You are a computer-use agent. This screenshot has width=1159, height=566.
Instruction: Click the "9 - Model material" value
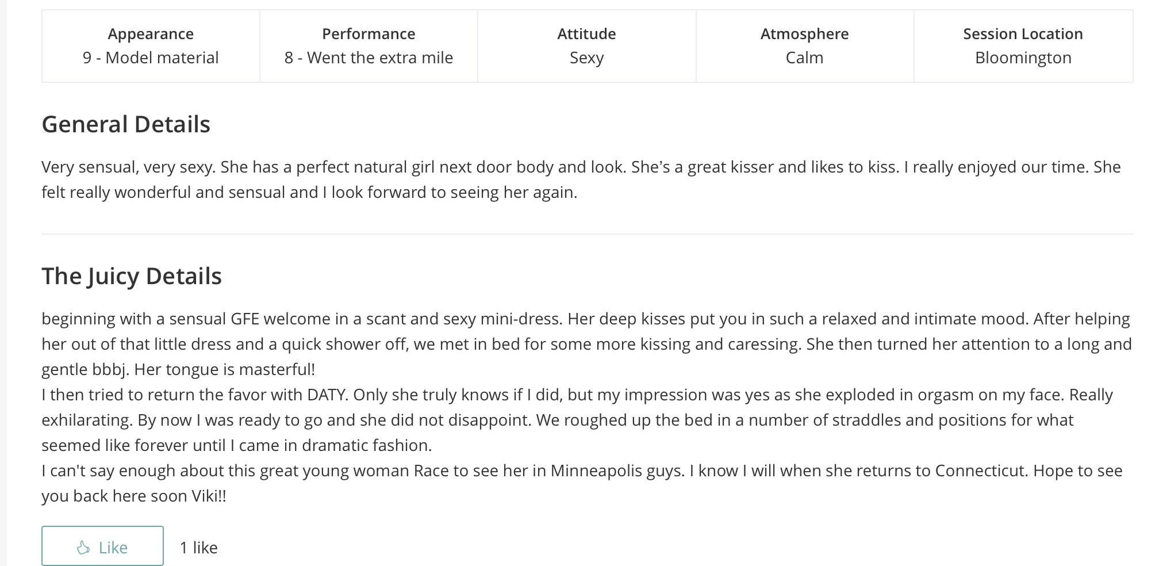pyautogui.click(x=151, y=58)
